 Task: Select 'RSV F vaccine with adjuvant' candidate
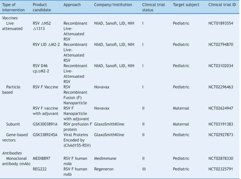coord(46,111)
